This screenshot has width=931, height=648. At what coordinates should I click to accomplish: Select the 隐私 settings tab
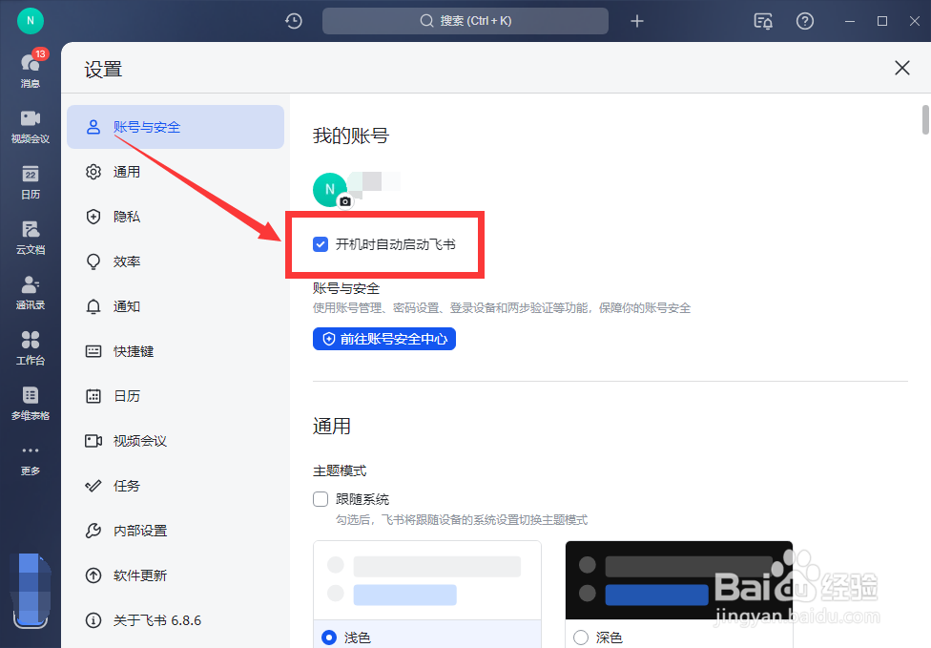[x=176, y=217]
